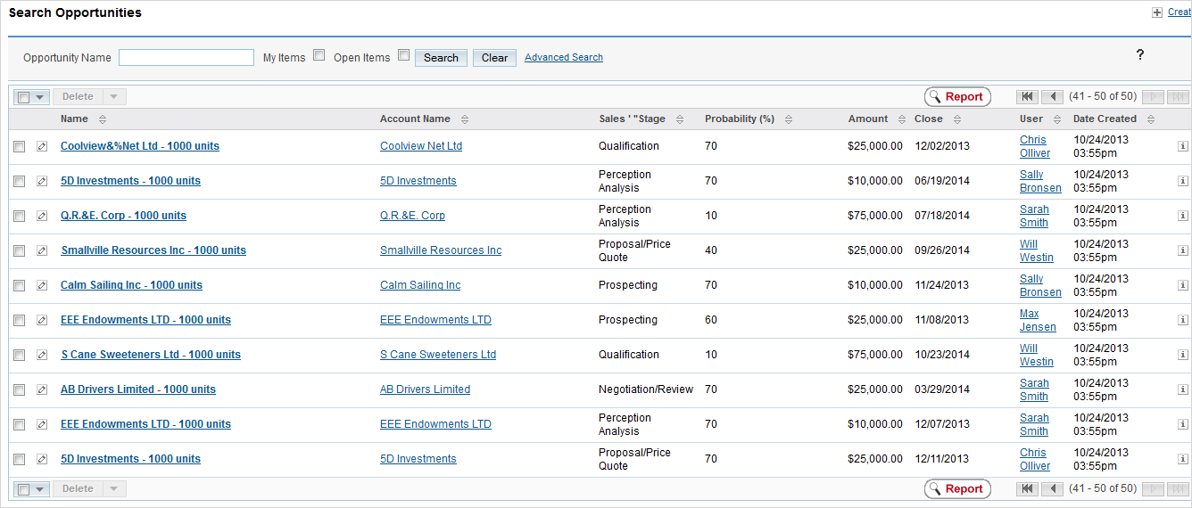Check the S Cane Sweeteners Ltd row
1192x508 pixels.
[x=19, y=355]
